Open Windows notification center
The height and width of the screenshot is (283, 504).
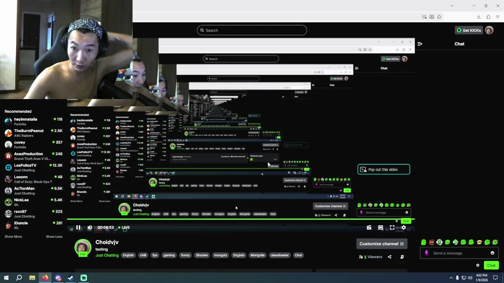tap(495, 278)
